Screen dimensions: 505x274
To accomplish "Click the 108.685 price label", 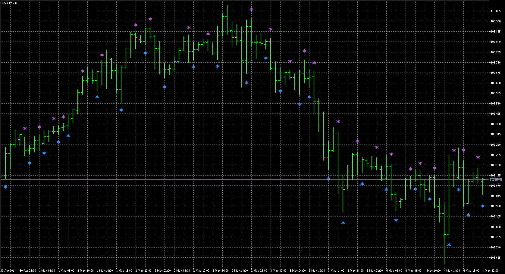I will coord(496,258).
